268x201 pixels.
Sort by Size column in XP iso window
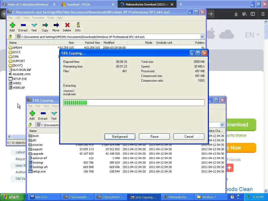(x=62, y=43)
